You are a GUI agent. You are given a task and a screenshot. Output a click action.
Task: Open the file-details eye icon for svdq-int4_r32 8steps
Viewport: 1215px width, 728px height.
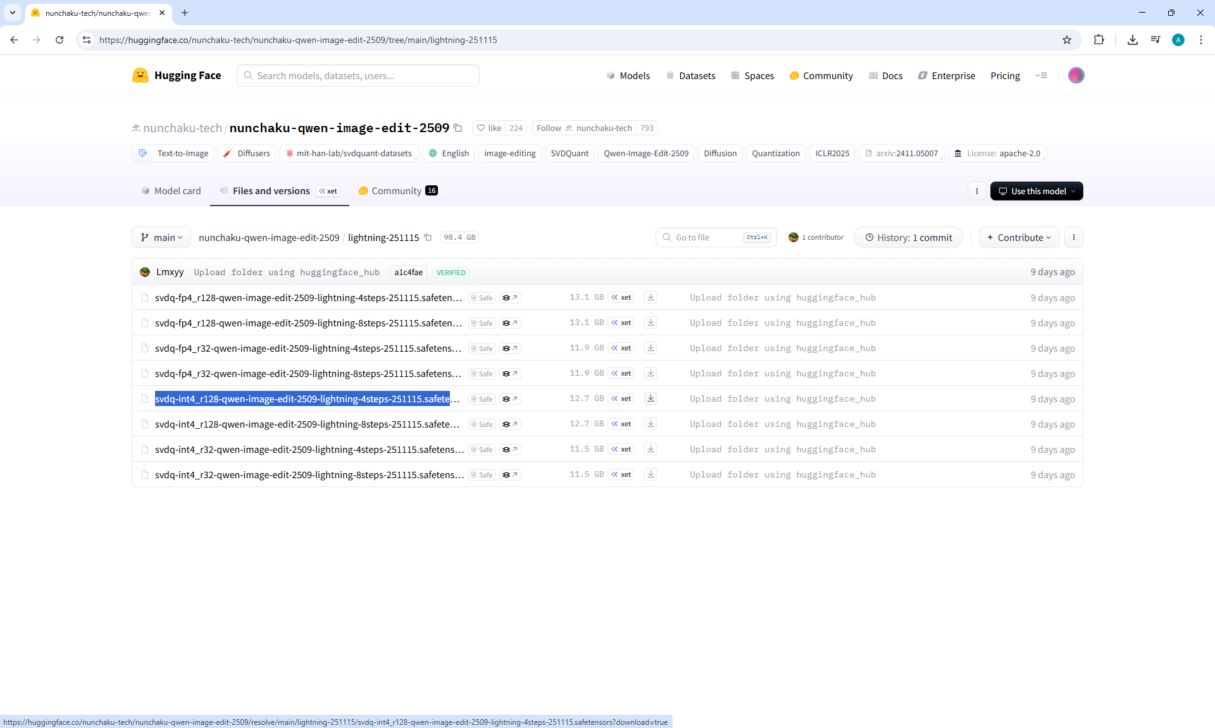click(x=509, y=475)
